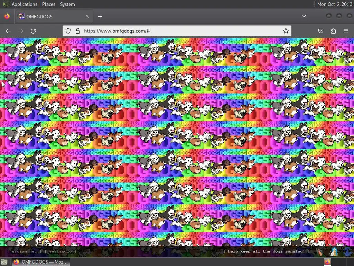
Task: Click the forward navigation arrow
Action: (x=21, y=31)
